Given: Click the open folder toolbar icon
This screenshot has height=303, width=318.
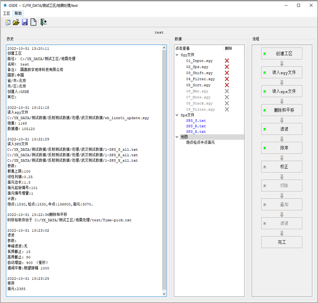Looking at the screenshot, I should coord(16,22).
